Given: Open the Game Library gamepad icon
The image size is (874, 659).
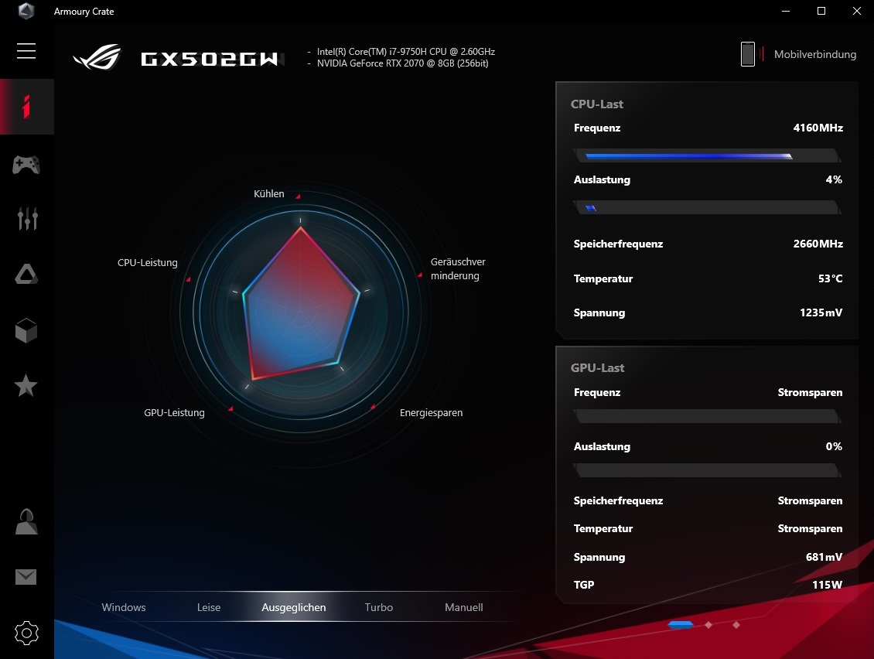Looking at the screenshot, I should 26,165.
